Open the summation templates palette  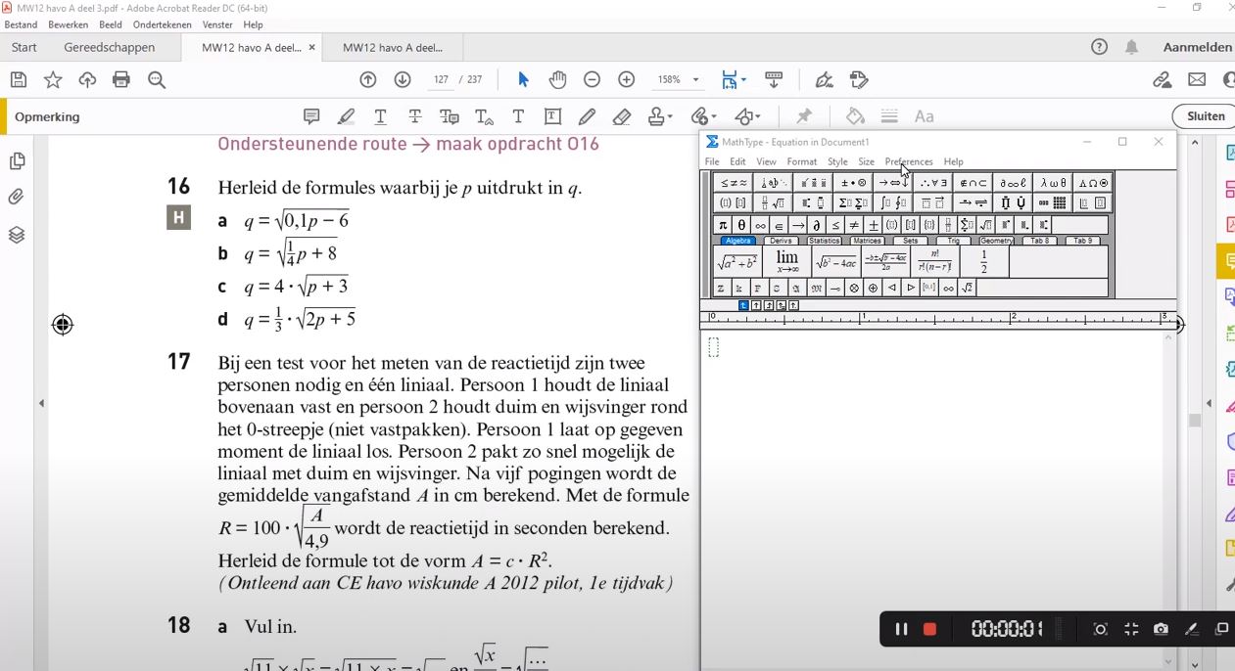[854, 203]
